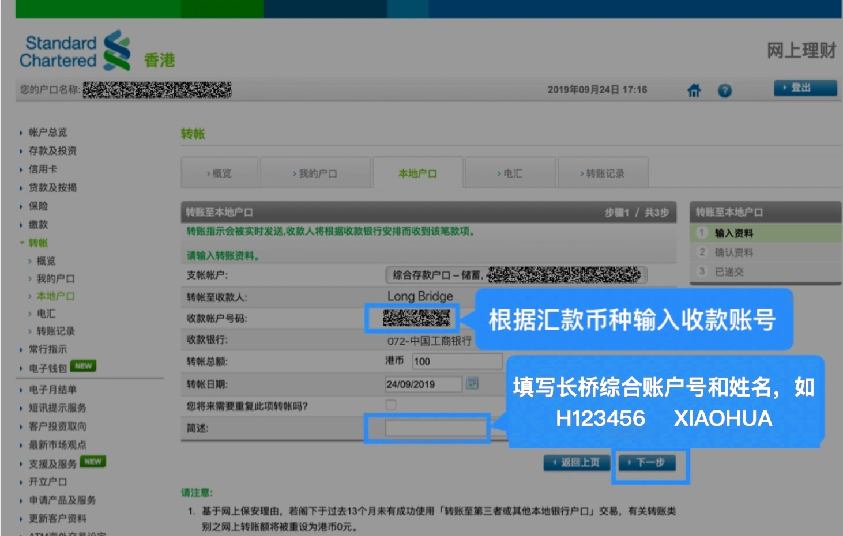Expand 常行指示 sidebar section

[x=48, y=349]
